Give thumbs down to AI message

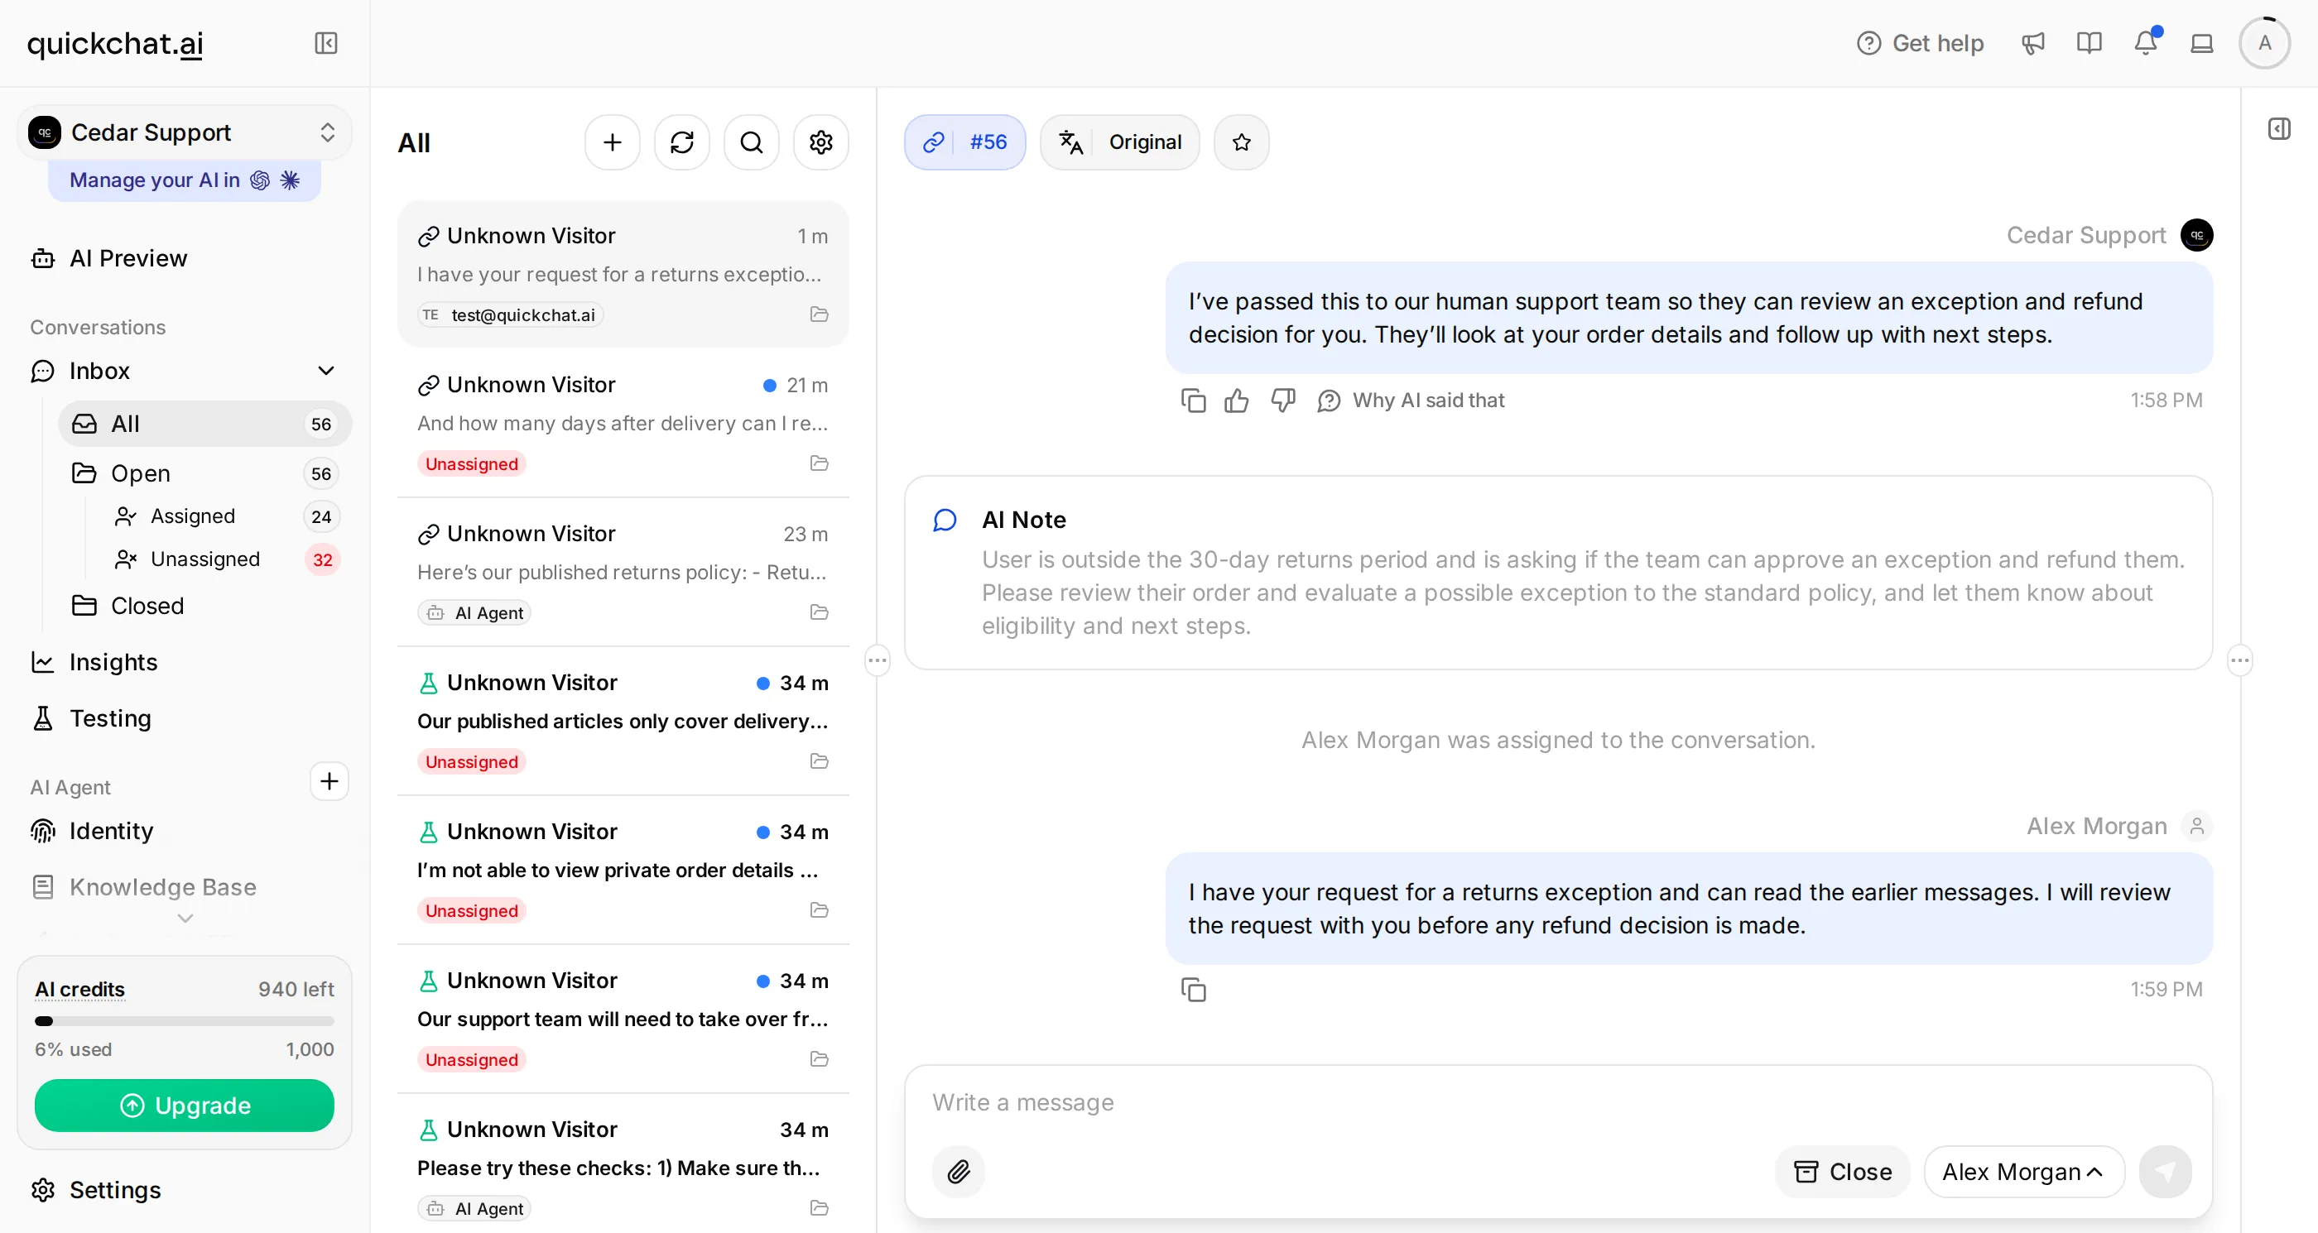pos(1282,401)
